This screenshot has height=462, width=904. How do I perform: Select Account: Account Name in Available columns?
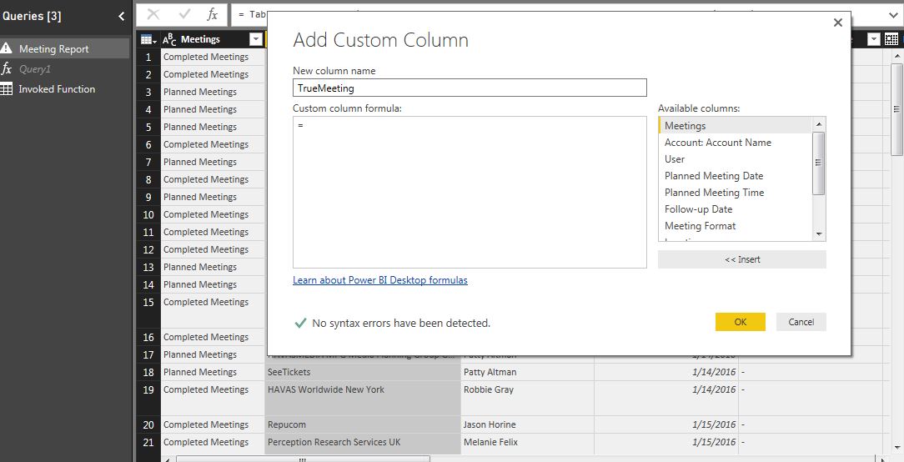(x=735, y=143)
